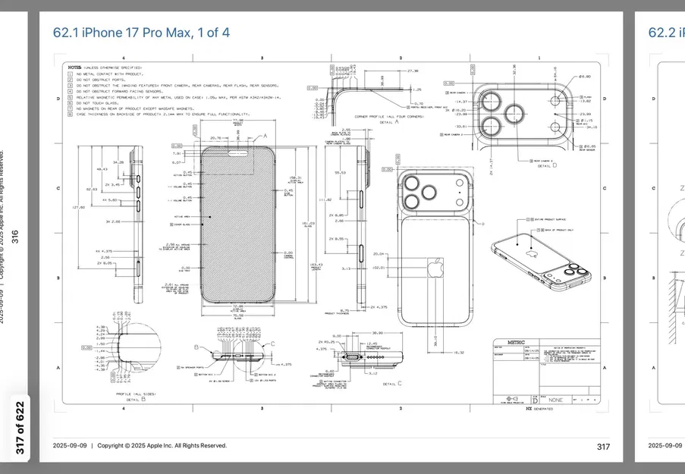
Task: Click the front camera cutout on the display view
Action: coord(237,152)
